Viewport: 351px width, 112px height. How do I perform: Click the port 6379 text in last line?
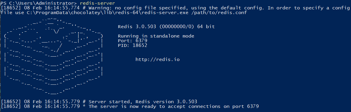[246, 106]
